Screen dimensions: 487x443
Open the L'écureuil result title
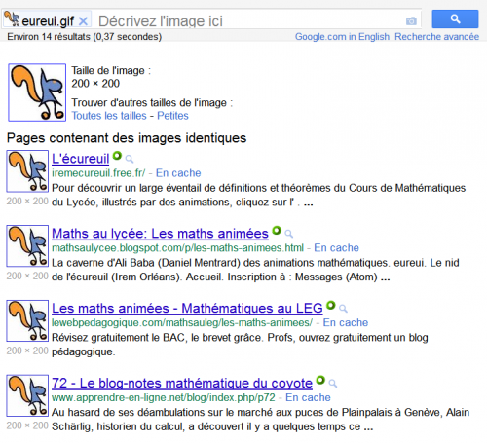coord(80,159)
